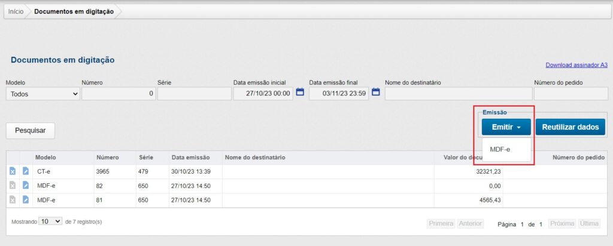613x246 pixels.
Task: Click delete icon for MDF-e 81 row
Action: click(13, 200)
